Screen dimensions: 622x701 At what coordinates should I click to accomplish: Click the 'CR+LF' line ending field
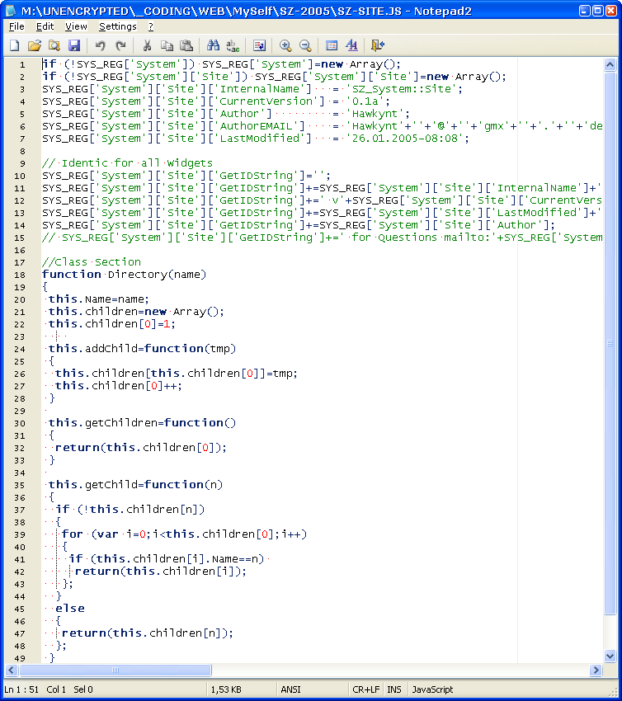[365, 689]
